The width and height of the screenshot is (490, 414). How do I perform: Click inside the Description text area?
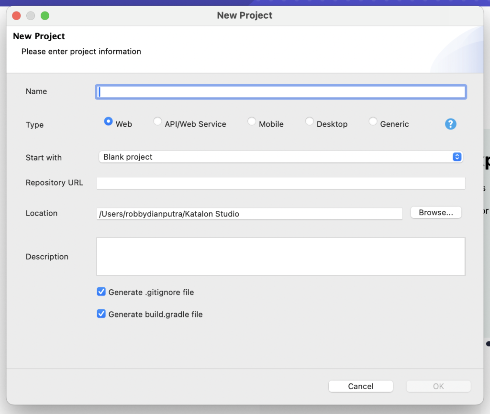(x=281, y=257)
